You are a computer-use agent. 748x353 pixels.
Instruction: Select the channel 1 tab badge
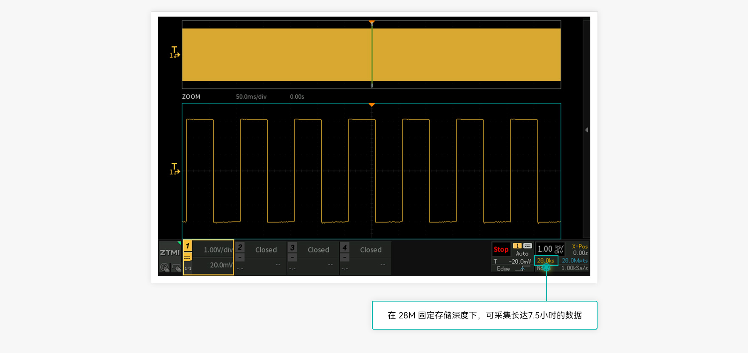click(x=187, y=246)
